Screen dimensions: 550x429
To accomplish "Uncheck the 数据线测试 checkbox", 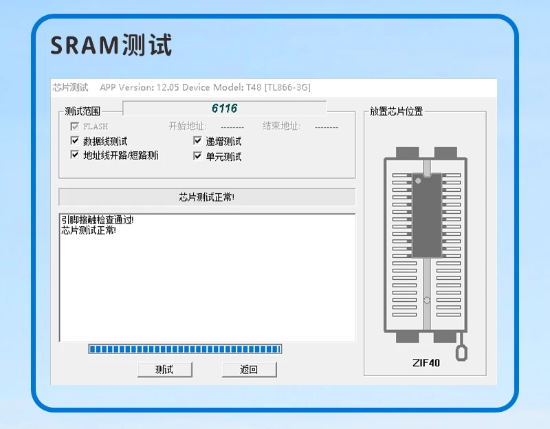I will point(75,141).
